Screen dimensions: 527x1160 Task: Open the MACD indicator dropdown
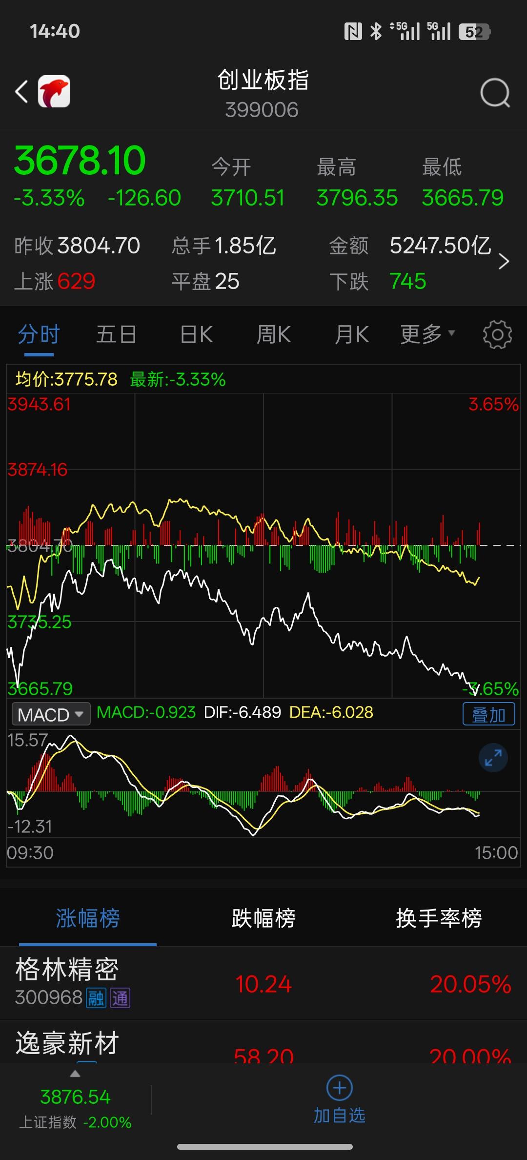(x=51, y=714)
